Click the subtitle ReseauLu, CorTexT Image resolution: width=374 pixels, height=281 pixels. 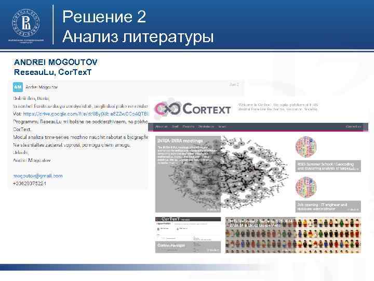[x=52, y=72]
